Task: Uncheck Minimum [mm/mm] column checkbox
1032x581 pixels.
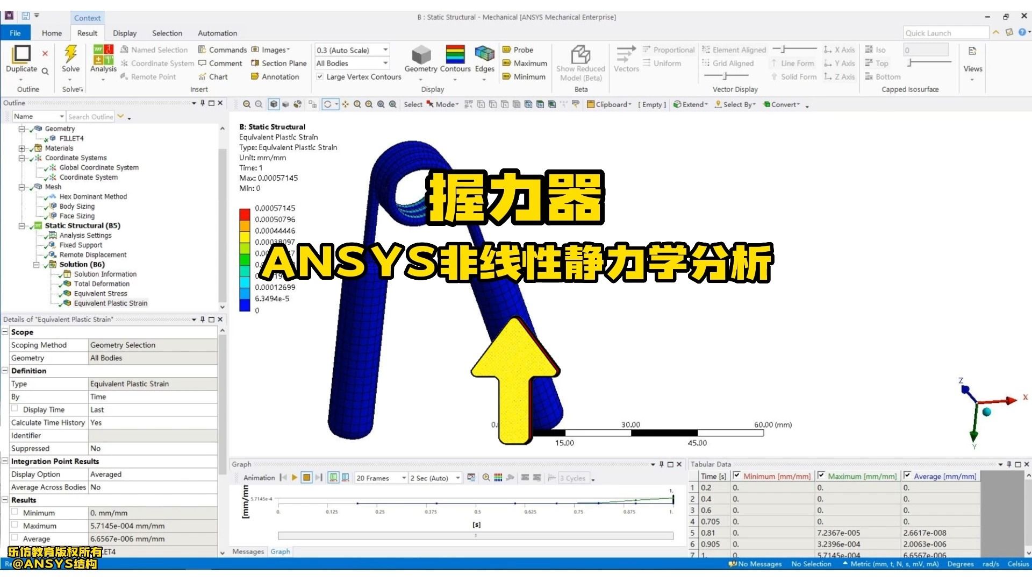Action: 737,475
